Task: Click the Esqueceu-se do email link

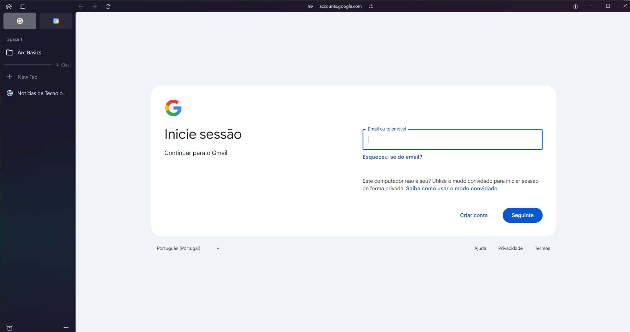Action: pos(392,157)
